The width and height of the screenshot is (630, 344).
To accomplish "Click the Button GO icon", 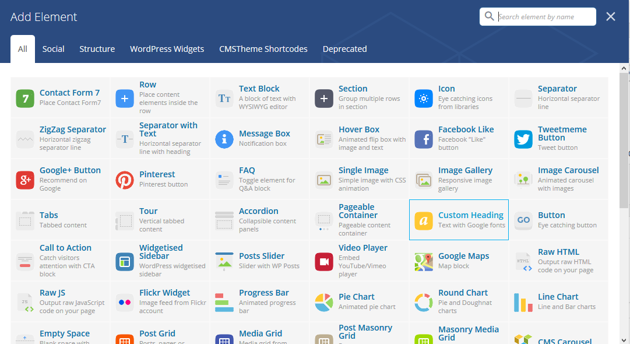I will coord(523,221).
